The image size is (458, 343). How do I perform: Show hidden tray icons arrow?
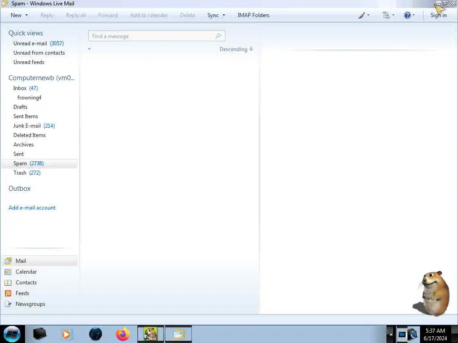coord(391,334)
